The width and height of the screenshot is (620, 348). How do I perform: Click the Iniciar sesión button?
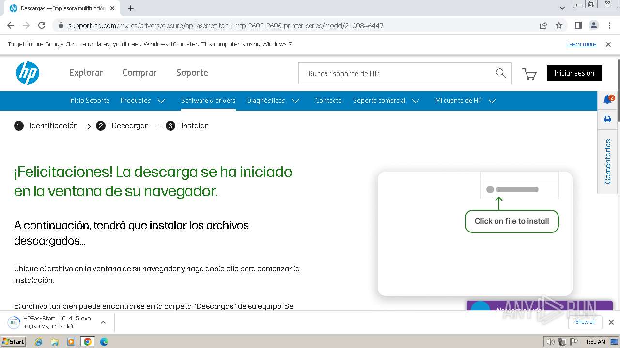click(574, 73)
